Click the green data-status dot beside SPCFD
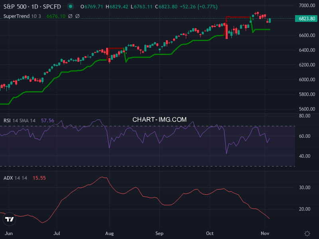319x239 pixels. 71,6
